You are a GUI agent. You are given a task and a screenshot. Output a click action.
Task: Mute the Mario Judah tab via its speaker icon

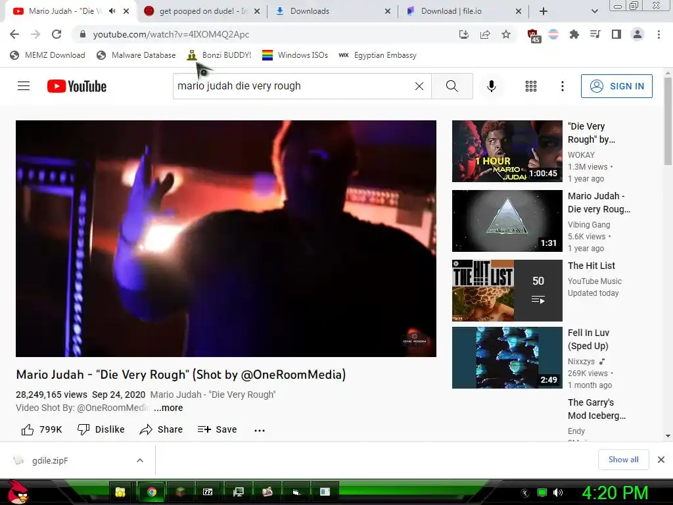[112, 11]
